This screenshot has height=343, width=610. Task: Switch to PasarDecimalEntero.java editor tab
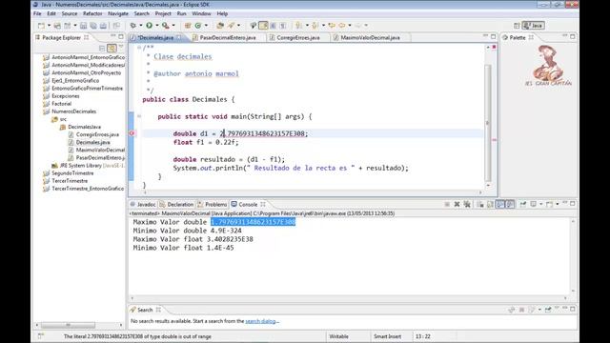pyautogui.click(x=228, y=38)
